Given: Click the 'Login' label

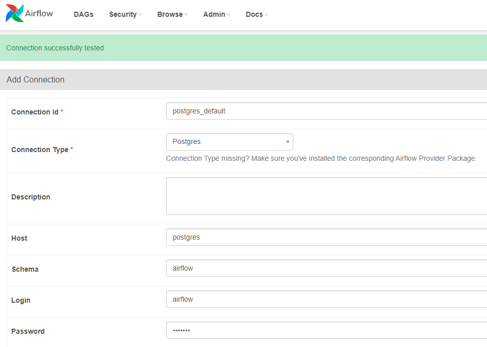Looking at the screenshot, I should (21, 300).
